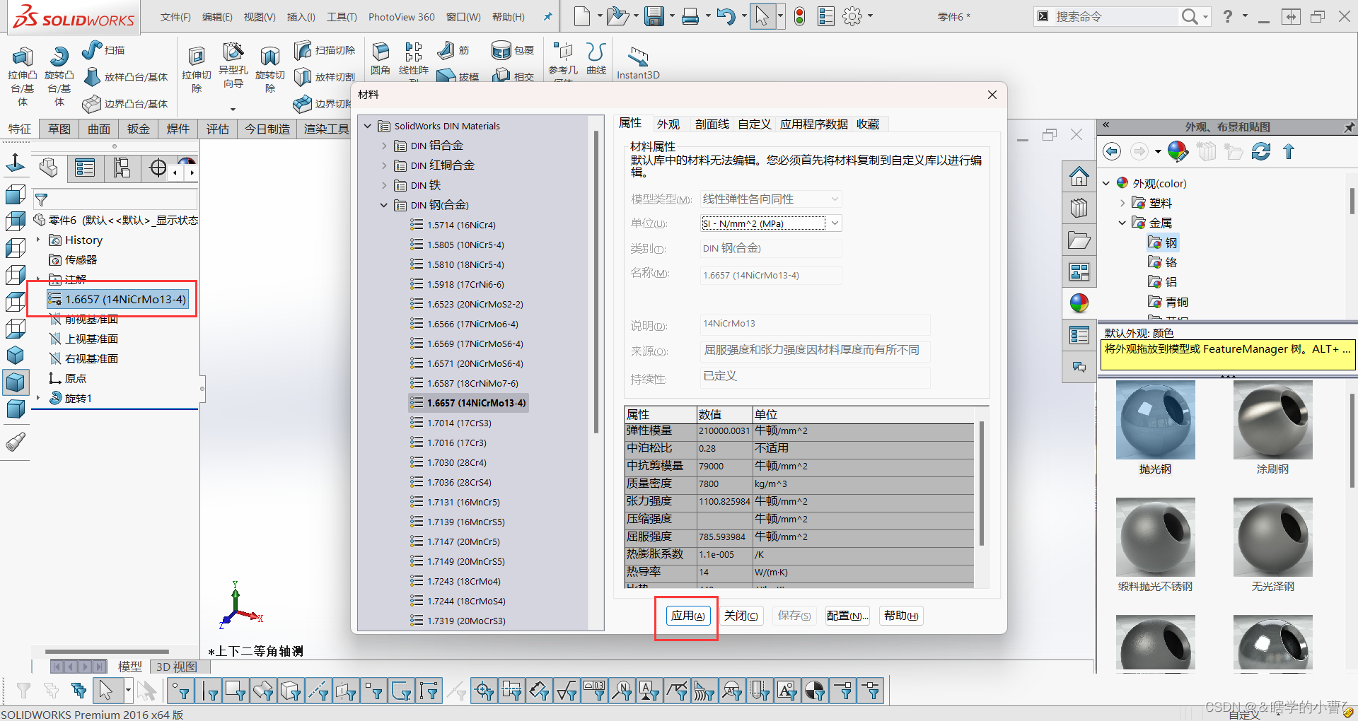Click the Instant3D tool

638,62
